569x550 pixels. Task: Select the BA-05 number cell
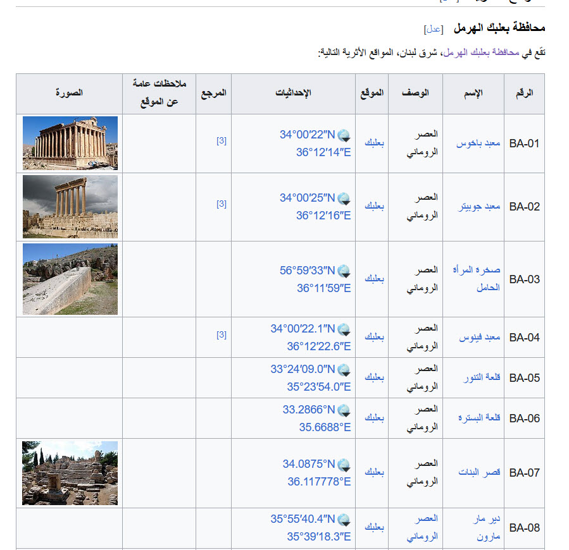click(524, 378)
